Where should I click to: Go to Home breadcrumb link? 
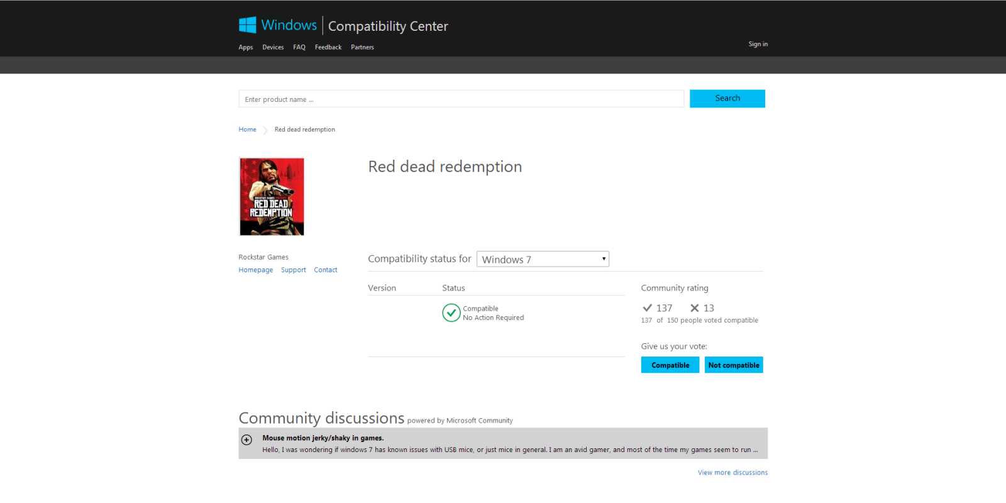point(247,130)
